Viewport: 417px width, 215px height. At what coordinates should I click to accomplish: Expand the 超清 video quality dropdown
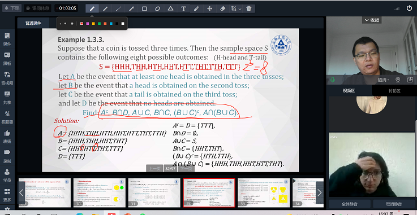(x=384, y=80)
